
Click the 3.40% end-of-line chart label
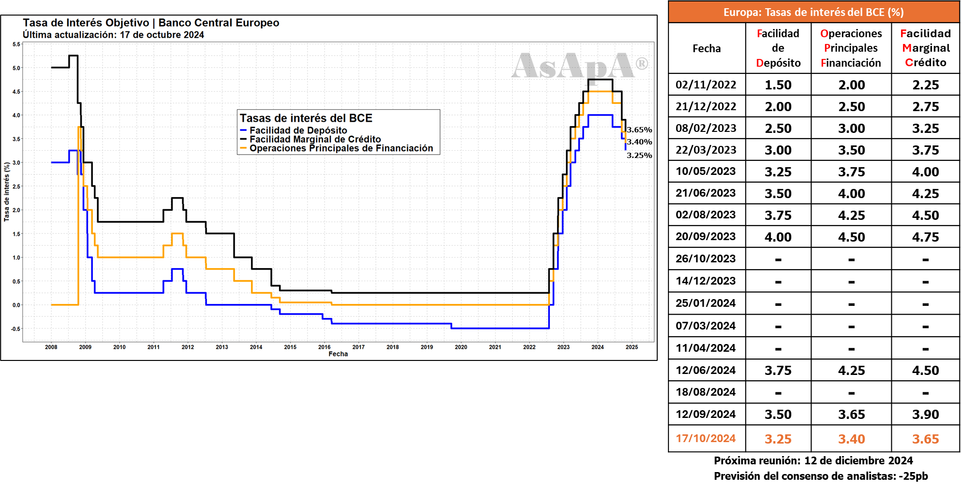click(x=639, y=142)
